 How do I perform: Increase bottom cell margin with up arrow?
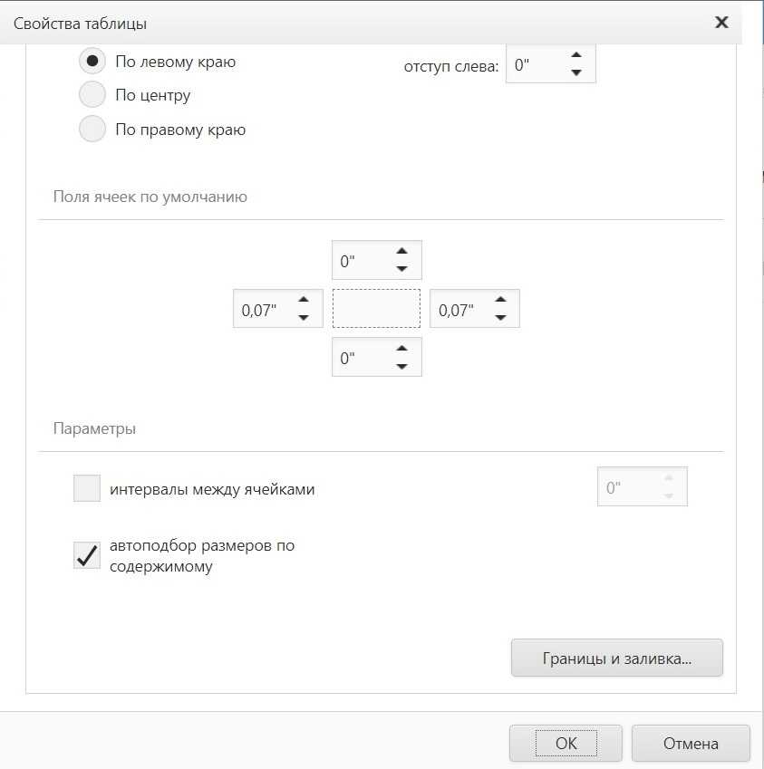click(401, 349)
